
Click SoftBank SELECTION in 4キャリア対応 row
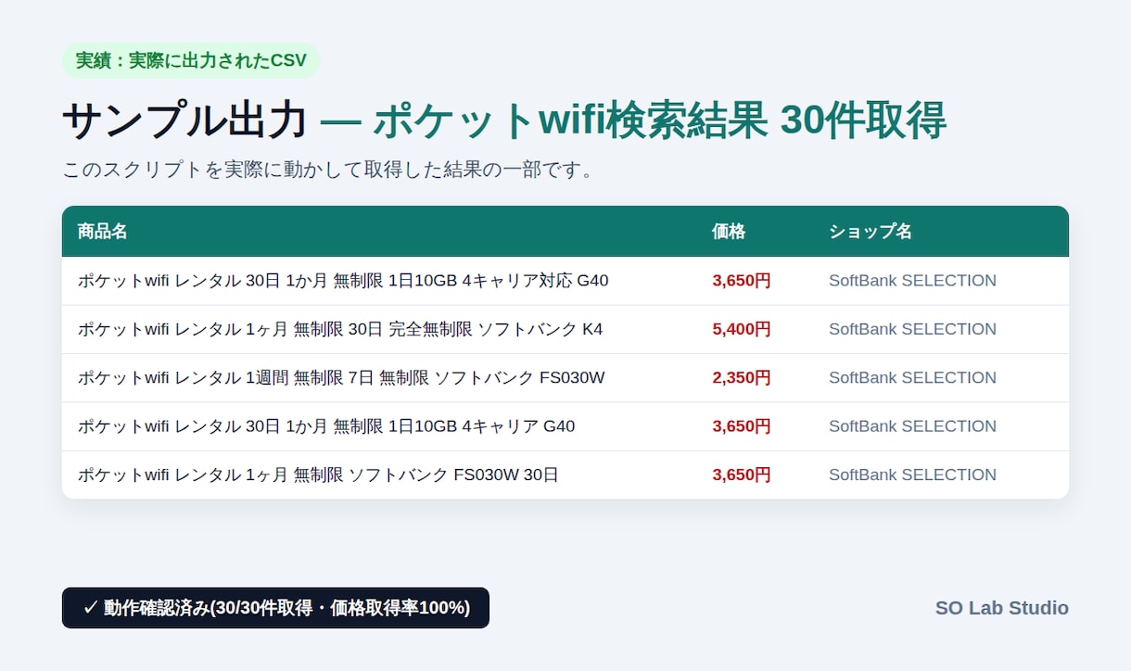point(912,281)
